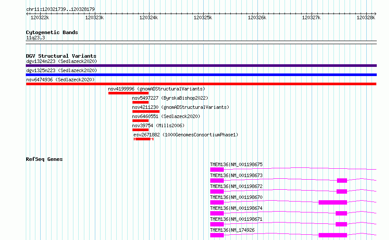
Task: Select the red bar under nsv4211230
Action: tap(146, 111)
